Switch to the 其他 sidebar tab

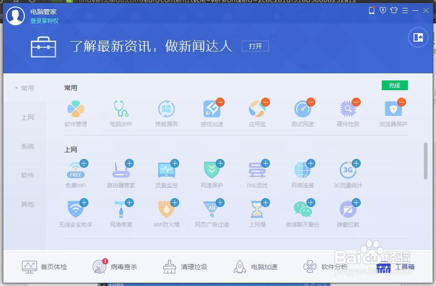[x=27, y=204]
